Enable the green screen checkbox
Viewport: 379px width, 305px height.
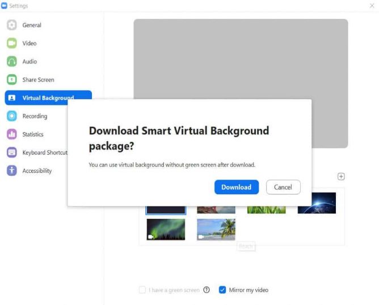coord(142,290)
